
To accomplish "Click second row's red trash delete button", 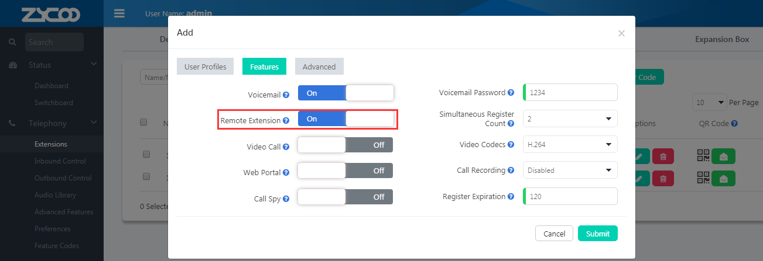I will pos(663,178).
